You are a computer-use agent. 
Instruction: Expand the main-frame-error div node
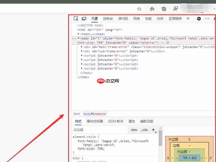click(x=82, y=47)
